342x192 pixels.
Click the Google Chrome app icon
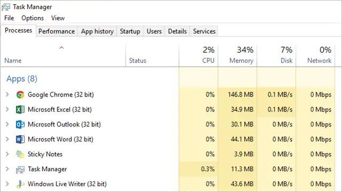[x=20, y=95]
